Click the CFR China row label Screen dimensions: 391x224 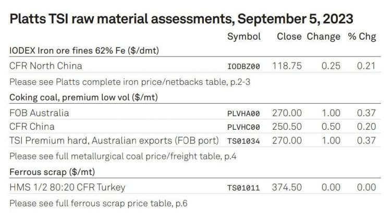coord(32,127)
